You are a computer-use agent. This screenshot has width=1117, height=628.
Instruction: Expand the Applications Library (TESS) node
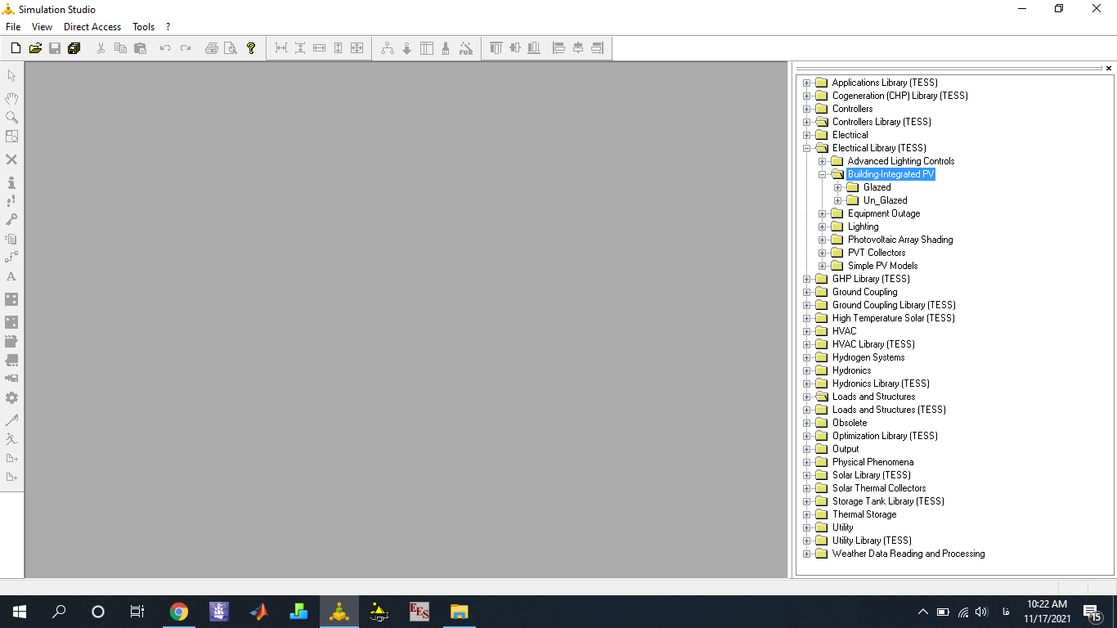tap(807, 83)
